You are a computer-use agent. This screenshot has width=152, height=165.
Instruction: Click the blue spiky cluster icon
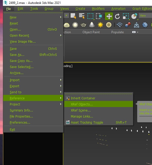145,25
